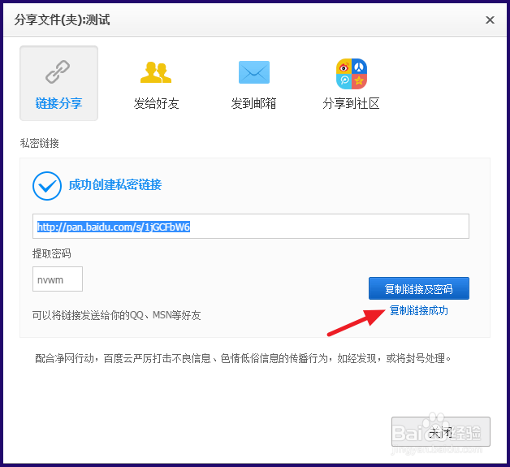The height and width of the screenshot is (467, 510).
Task: Click the blue success checkmark circle
Action: point(47,186)
